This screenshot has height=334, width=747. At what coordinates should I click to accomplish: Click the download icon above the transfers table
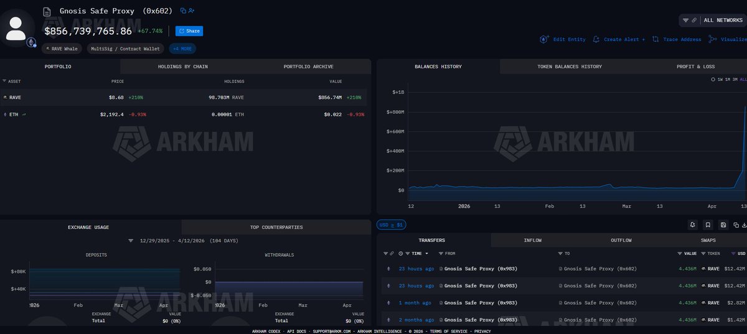pos(744,225)
